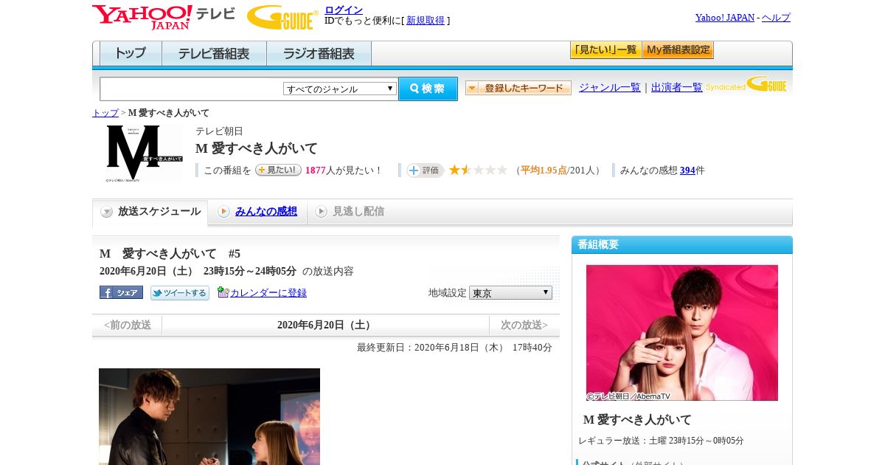Click the Yahoo! JAPAN テレビ logo
The height and width of the screenshot is (465, 885).
[x=164, y=17]
